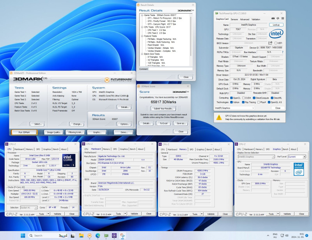
Task: Click the yellow warning icon in GPU-Z notice
Action: pos(219,117)
